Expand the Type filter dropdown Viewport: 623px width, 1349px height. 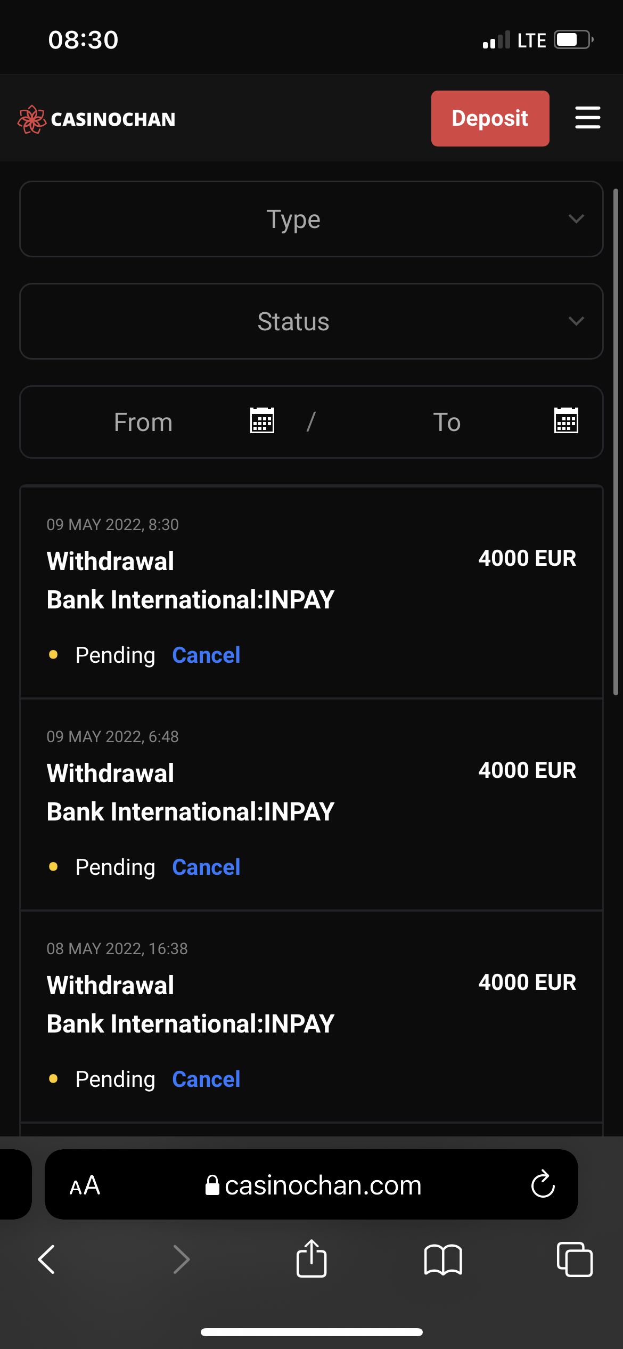click(311, 219)
